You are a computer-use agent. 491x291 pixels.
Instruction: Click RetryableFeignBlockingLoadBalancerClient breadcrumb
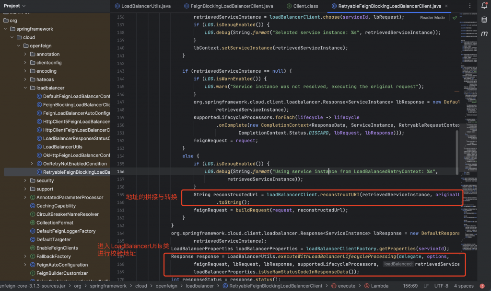[x=272, y=286]
